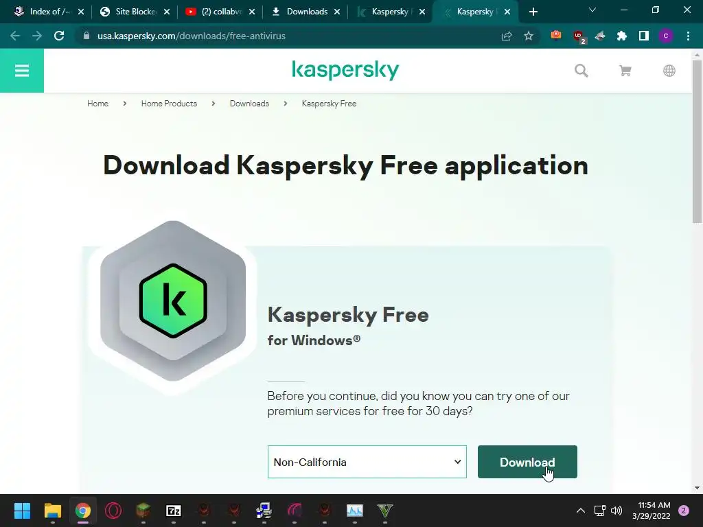Click the taskbar clock showing 11:54 AM
Screen dimensions: 703x527
click(651, 511)
